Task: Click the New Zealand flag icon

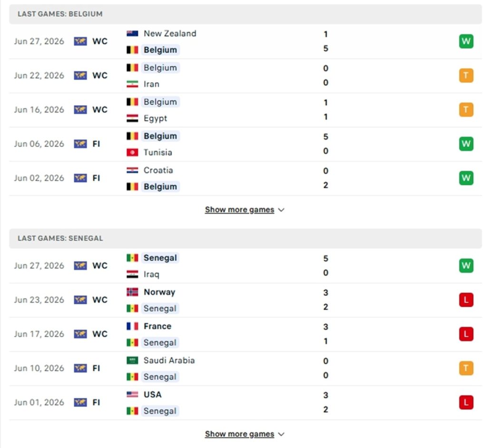Action: click(132, 34)
